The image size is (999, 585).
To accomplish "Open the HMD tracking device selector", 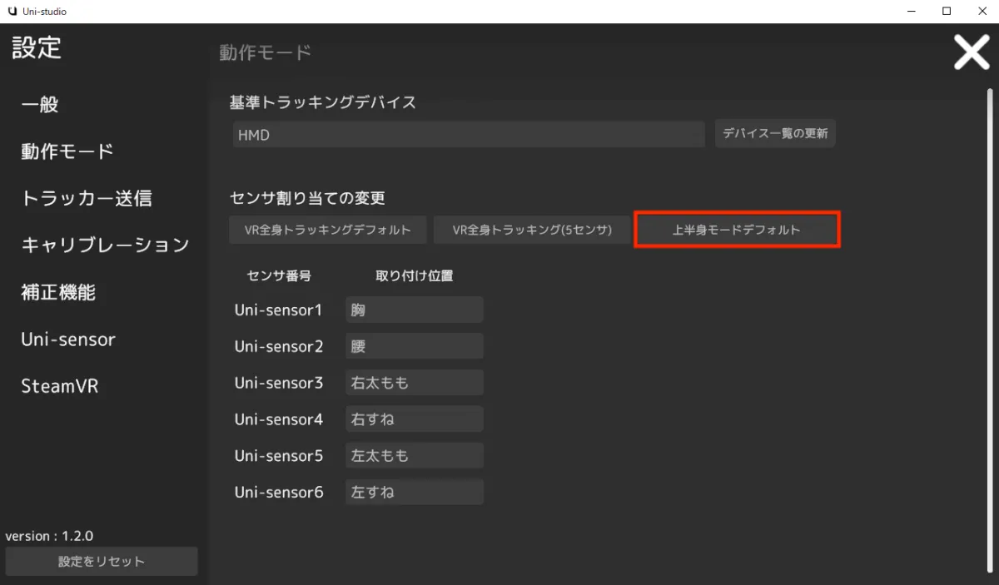I will click(468, 133).
